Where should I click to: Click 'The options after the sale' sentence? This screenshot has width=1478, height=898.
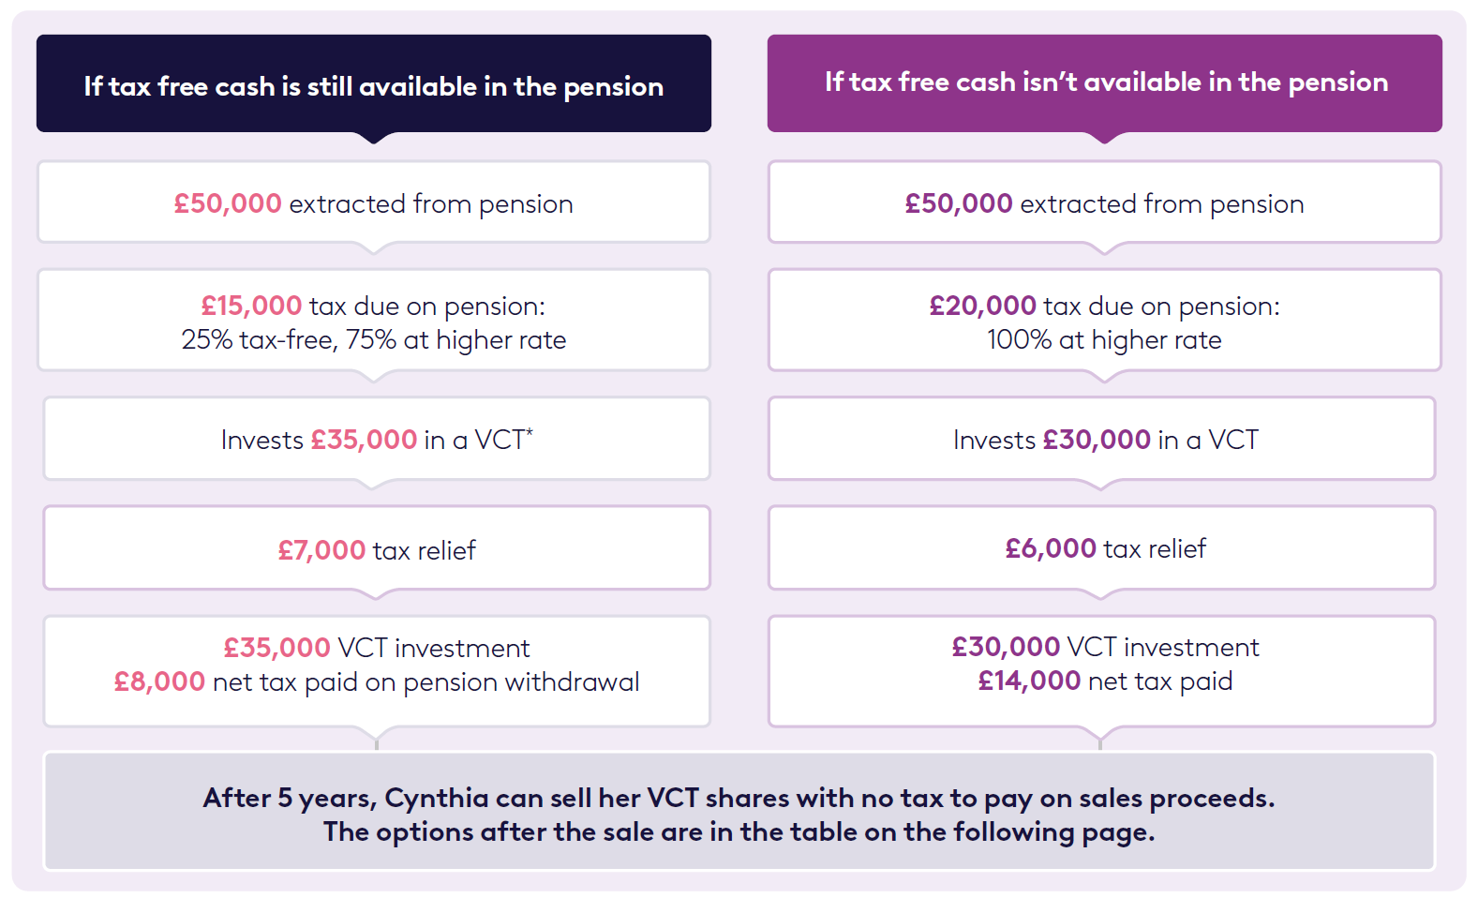[739, 831]
